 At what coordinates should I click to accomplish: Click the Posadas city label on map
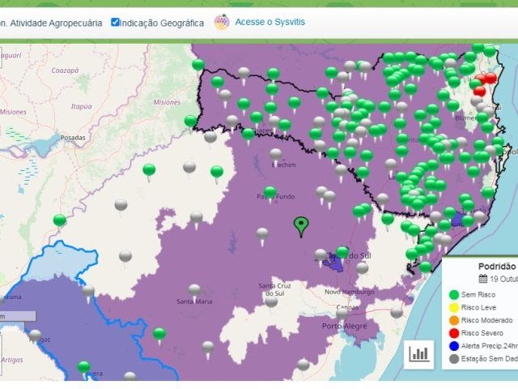point(73,138)
